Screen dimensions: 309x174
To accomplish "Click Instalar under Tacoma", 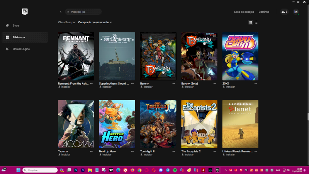I will click(x=64, y=155).
